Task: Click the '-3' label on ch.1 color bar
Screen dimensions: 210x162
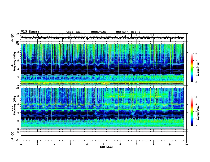Action: pyautogui.click(x=195, y=53)
